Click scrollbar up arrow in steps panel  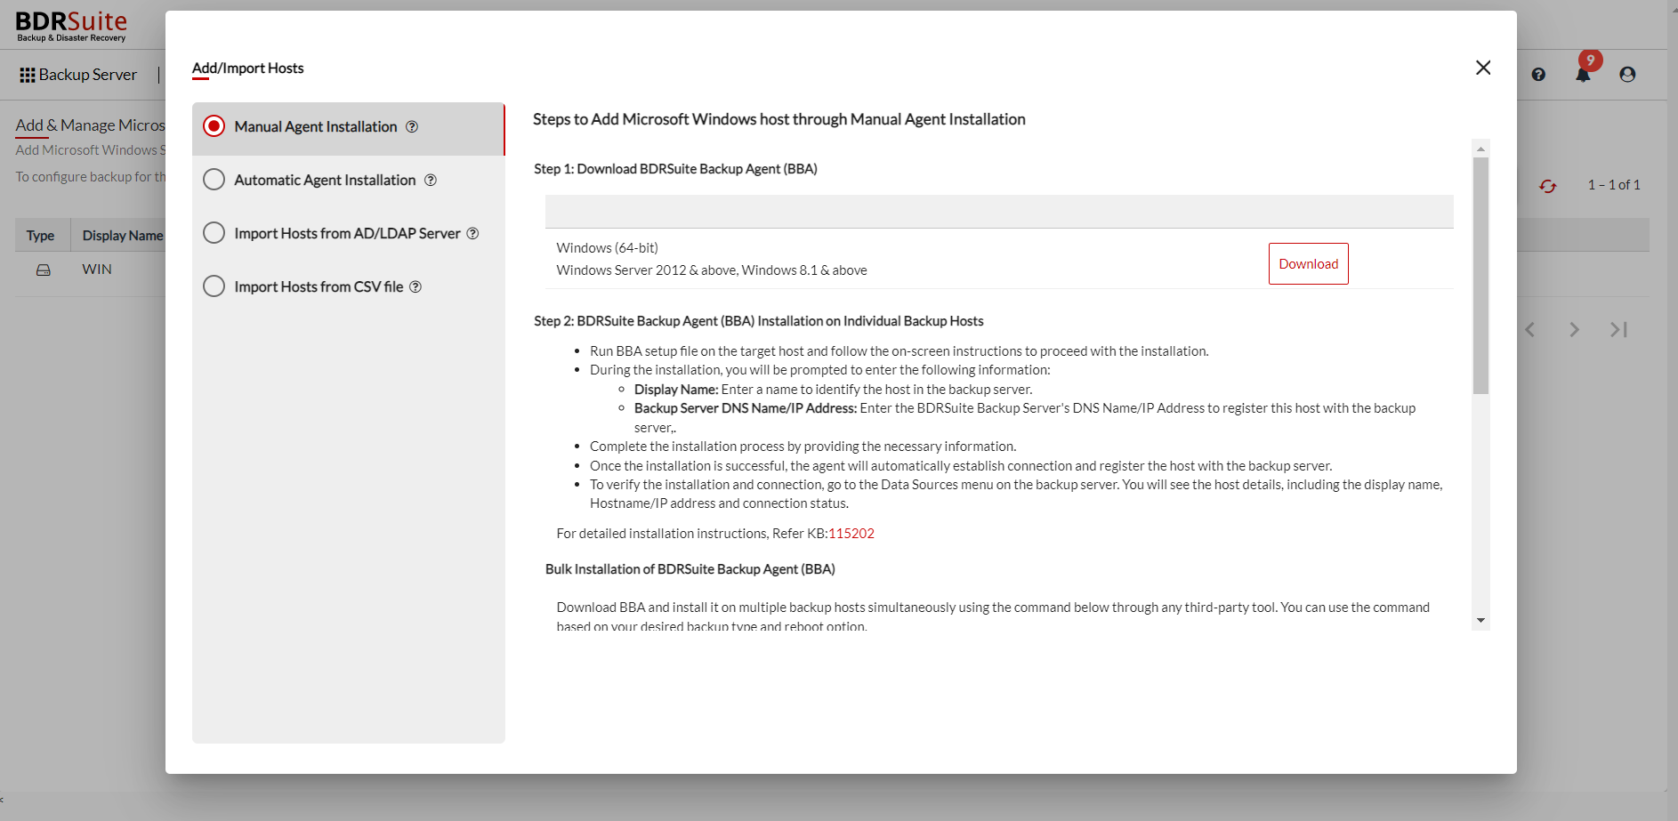[x=1480, y=149]
